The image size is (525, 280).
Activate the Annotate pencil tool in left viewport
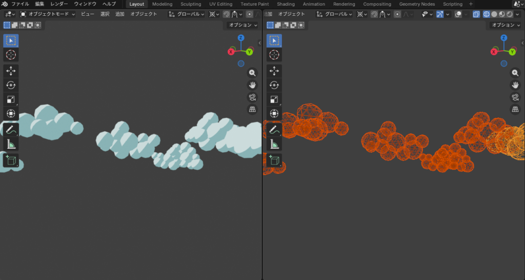click(x=11, y=130)
